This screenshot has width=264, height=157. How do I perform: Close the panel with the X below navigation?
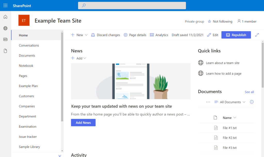[60, 156]
